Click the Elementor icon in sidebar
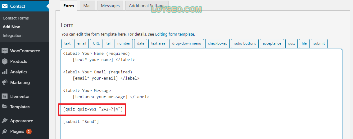Viewport: 353px width, 139px height. [5, 96]
